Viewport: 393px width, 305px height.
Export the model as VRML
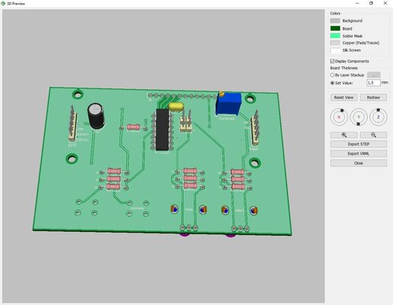point(359,153)
